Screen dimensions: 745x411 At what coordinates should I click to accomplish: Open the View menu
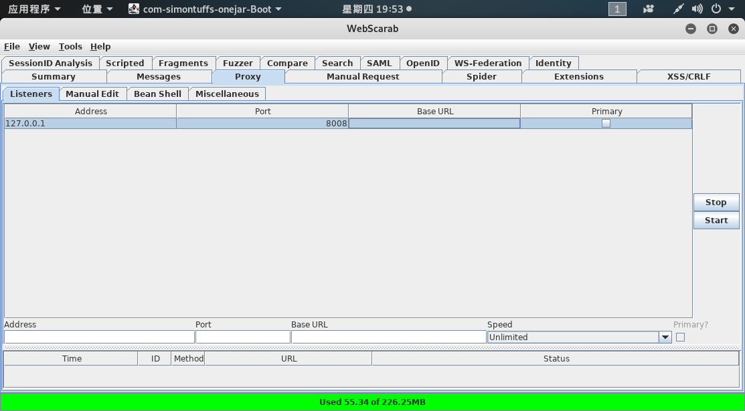[x=39, y=47]
